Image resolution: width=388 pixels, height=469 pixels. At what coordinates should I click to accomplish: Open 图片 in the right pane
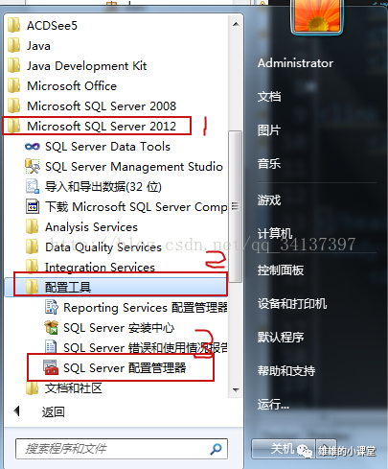(x=269, y=130)
